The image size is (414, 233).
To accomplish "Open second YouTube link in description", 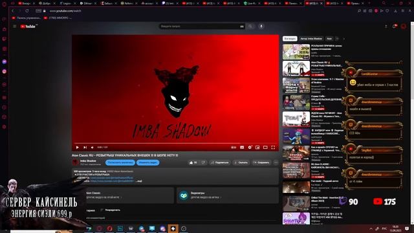I will click(x=112, y=181).
